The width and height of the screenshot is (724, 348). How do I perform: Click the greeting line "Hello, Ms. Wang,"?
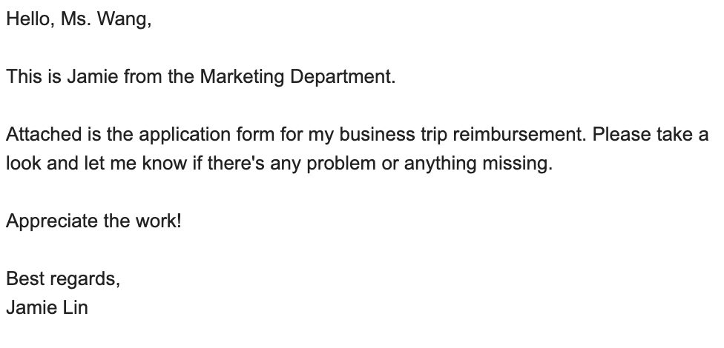[79, 20]
